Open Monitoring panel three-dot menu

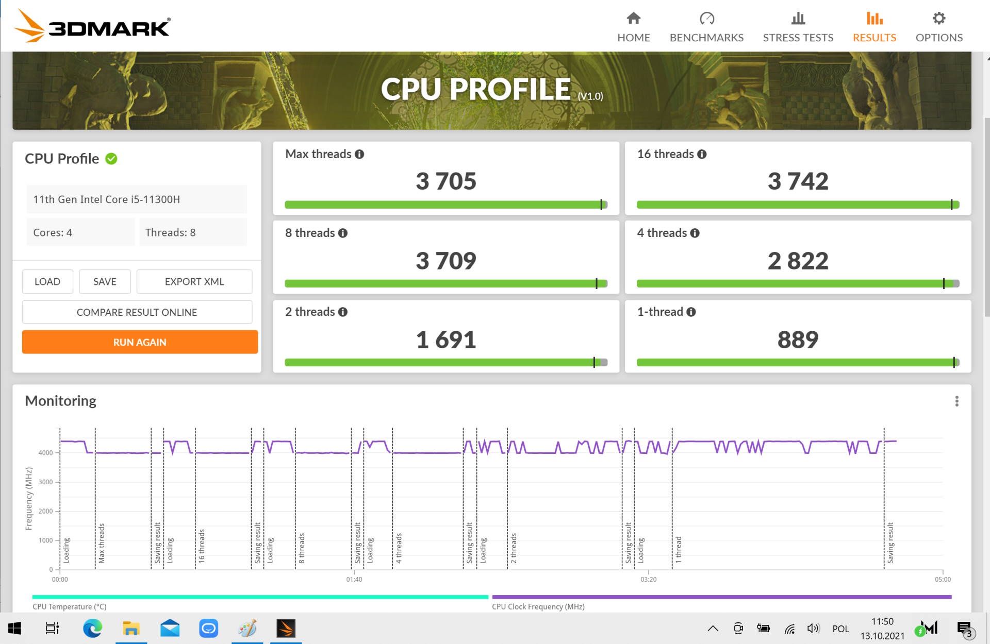coord(957,401)
